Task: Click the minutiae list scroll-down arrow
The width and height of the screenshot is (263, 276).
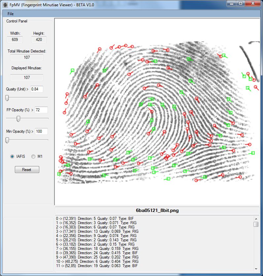Action: click(x=256, y=268)
